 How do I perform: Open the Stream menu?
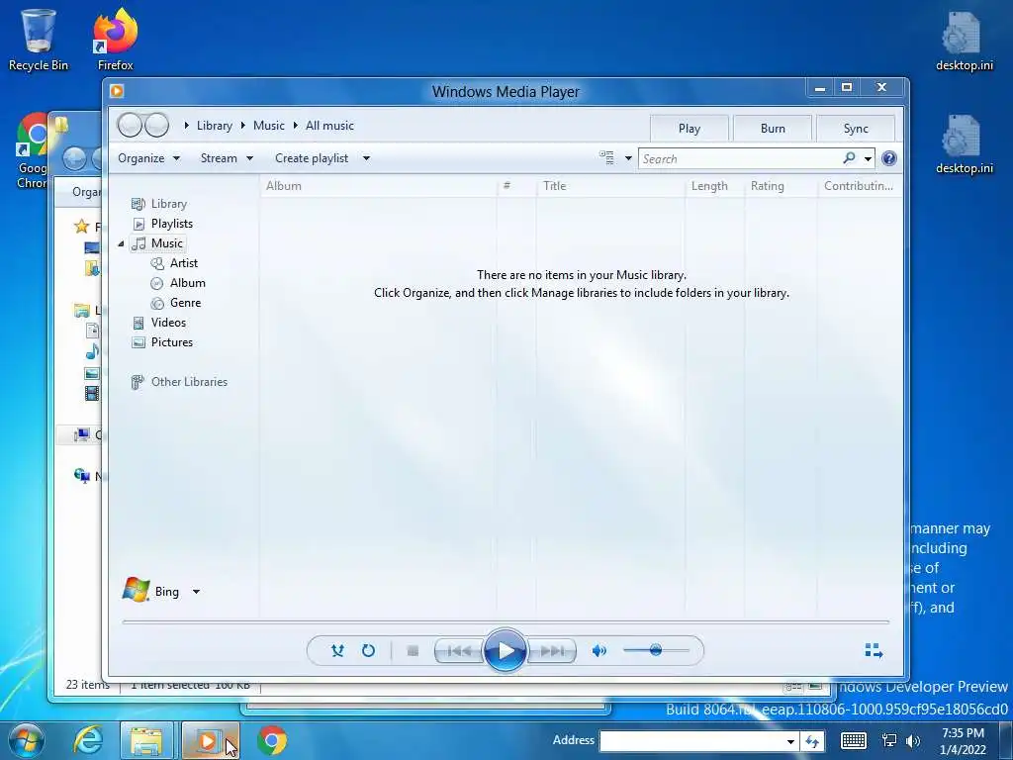tap(227, 158)
